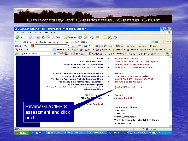Click the Yahoo Search logo on third toolbar

pyautogui.click(x=63, y=54)
